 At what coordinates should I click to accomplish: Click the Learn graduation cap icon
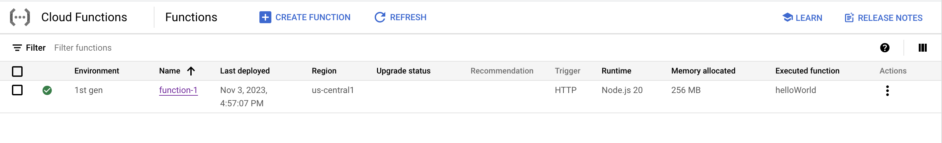787,18
